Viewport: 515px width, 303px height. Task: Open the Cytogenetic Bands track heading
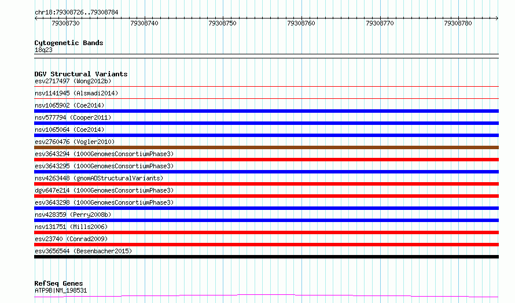tap(69, 43)
